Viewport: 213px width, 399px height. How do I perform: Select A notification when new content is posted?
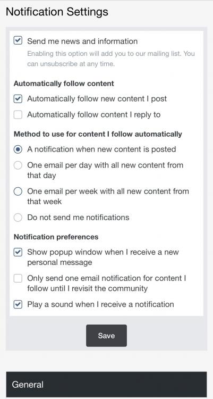click(x=18, y=149)
